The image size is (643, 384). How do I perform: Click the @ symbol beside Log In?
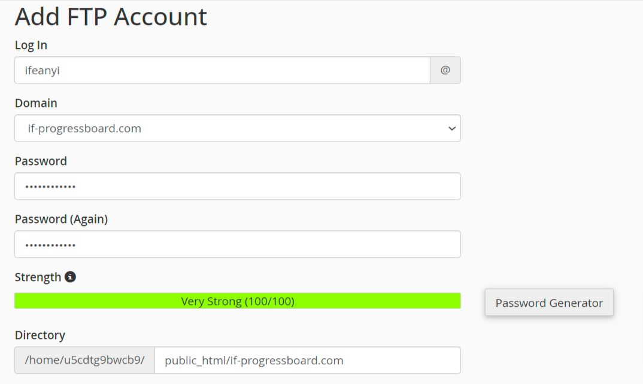pos(445,70)
